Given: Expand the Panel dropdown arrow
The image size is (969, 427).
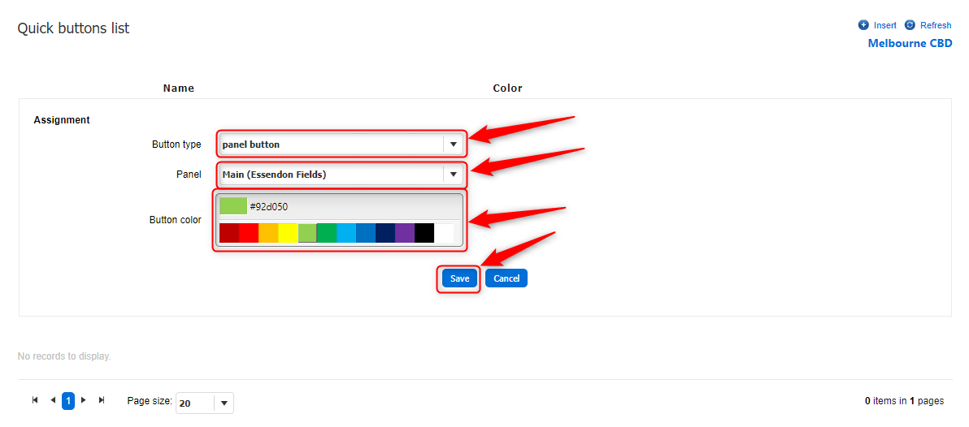Looking at the screenshot, I should point(453,175).
